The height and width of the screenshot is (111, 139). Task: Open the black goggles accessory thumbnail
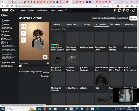click(101, 99)
